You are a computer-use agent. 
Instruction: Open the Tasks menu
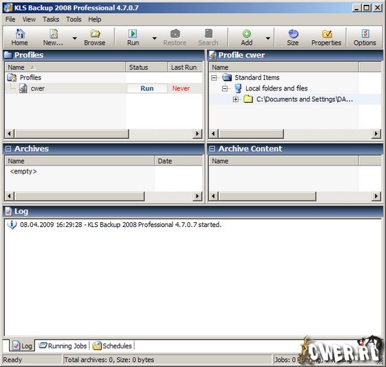tap(51, 19)
